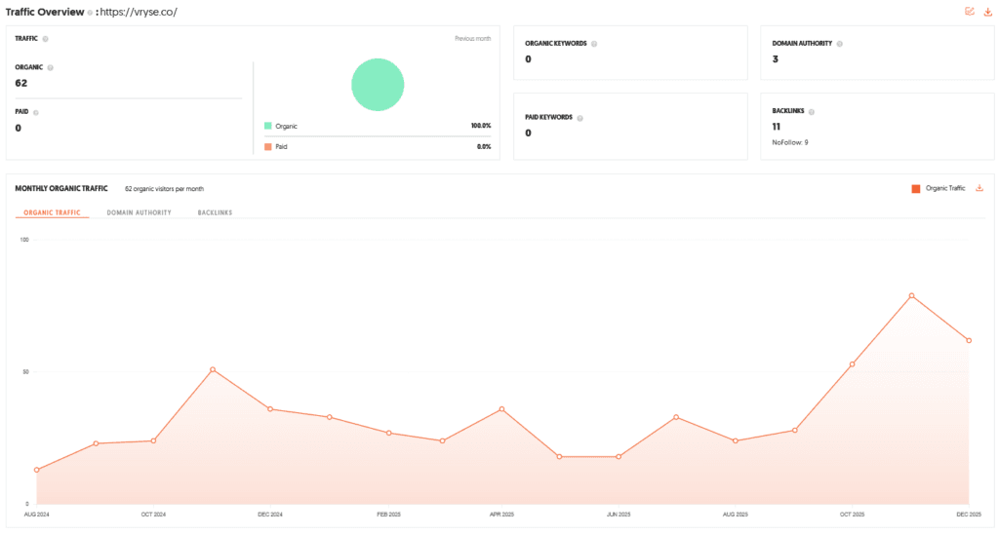Click the NoFollow: 9 text
The height and width of the screenshot is (534, 999).
point(790,142)
